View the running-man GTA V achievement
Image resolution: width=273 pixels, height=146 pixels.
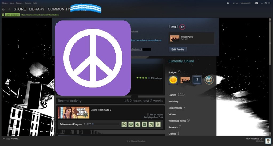[124, 124]
